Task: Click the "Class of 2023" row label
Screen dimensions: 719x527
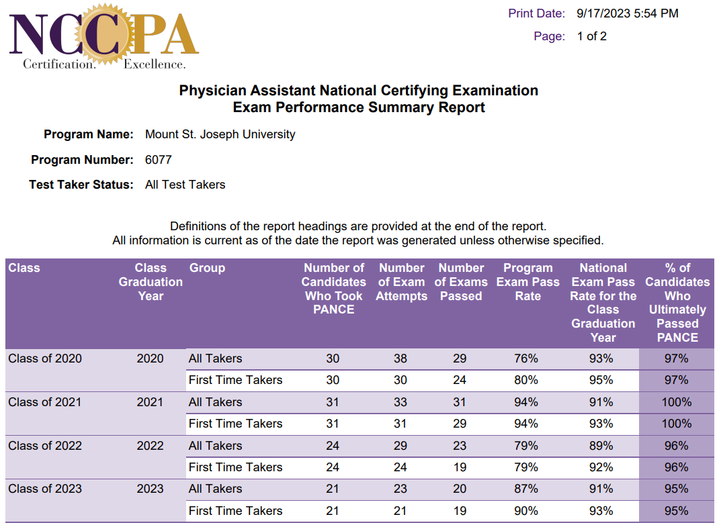Action: coord(45,489)
